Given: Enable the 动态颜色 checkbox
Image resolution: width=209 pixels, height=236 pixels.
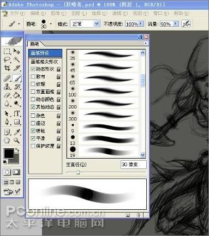Looking at the screenshot, I should pos(33,99).
